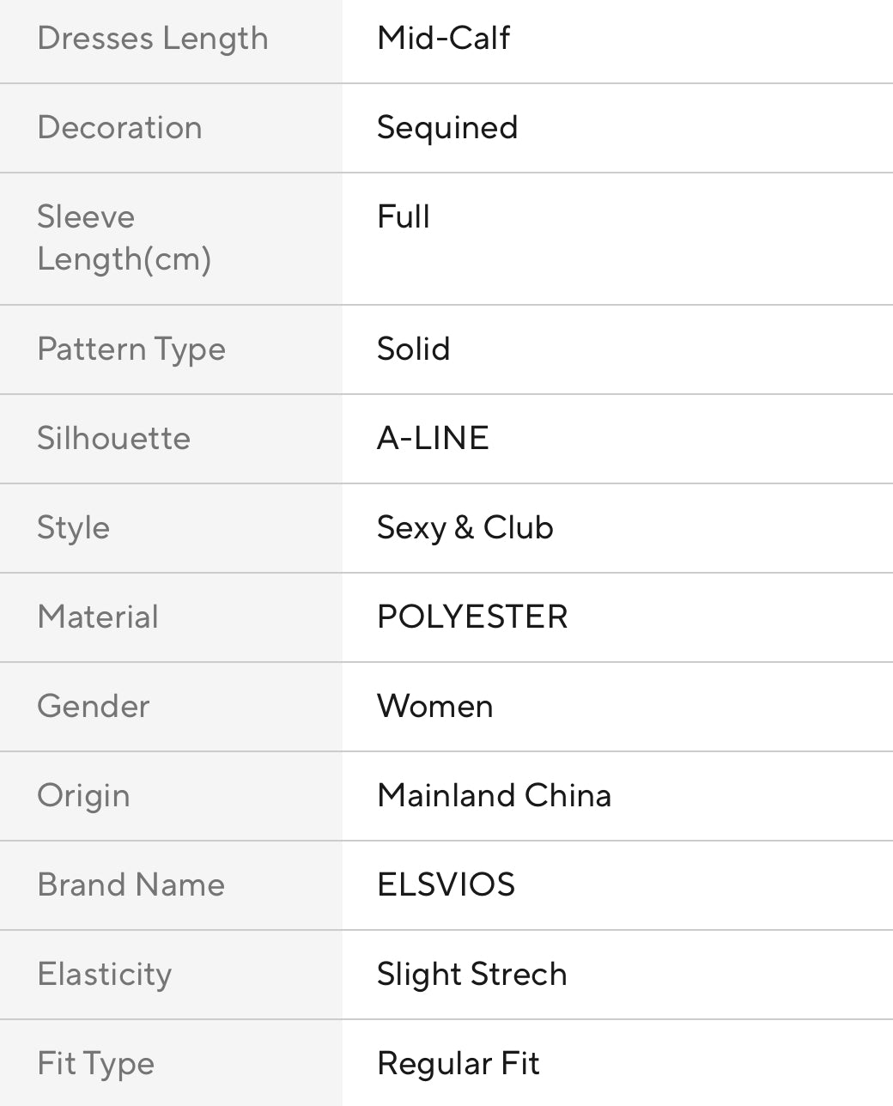Screen dimensions: 893x1106
Task: Select the Slight Strech value
Action: click(x=471, y=975)
